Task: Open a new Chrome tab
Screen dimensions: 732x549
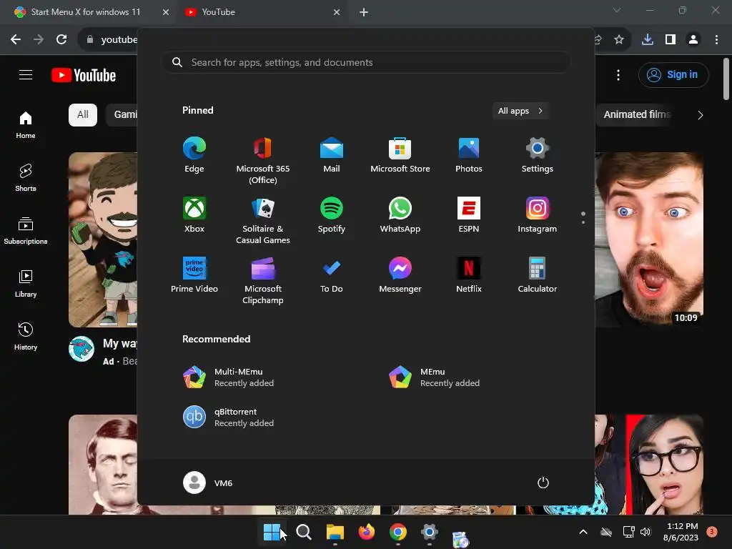Action: (x=364, y=12)
